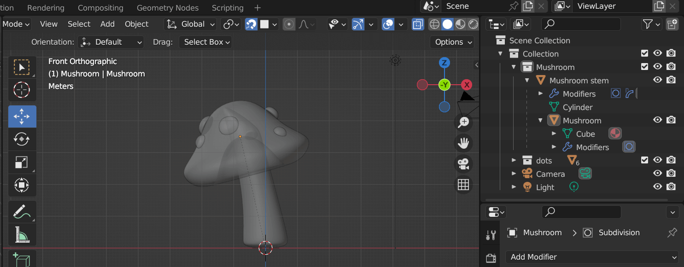Click the X axis on navigation gizmo

[467, 85]
